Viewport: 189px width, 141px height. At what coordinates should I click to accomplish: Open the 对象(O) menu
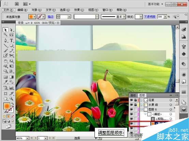pos(37,10)
